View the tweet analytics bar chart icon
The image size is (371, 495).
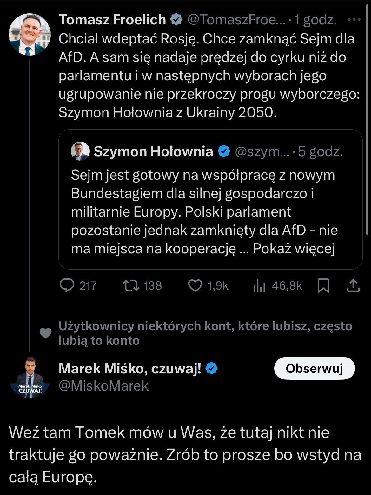pos(259,286)
